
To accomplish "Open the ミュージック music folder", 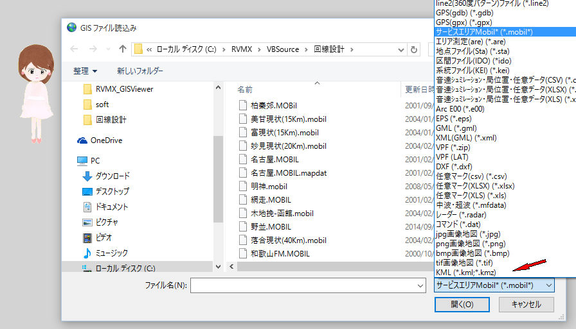I will point(111,253).
